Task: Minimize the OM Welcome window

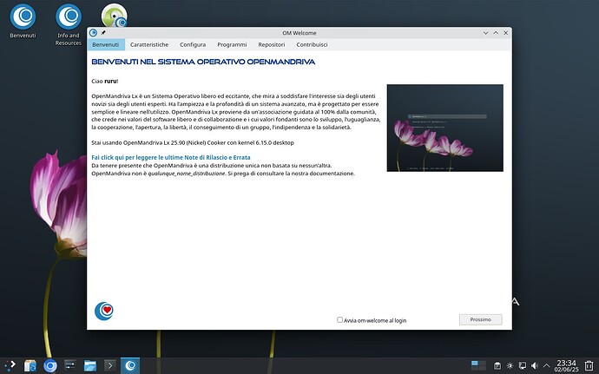Action: point(485,33)
